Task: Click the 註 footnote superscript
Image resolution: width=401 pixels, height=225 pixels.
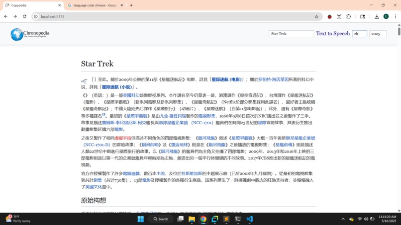Action: [x=103, y=114]
